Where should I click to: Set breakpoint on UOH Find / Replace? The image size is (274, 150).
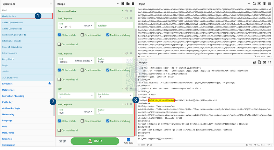coord(131,104)
